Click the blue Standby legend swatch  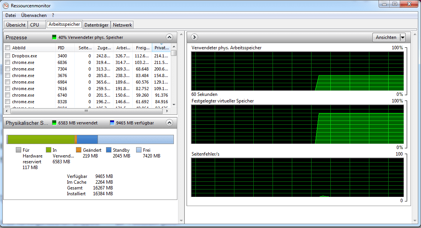click(x=108, y=150)
